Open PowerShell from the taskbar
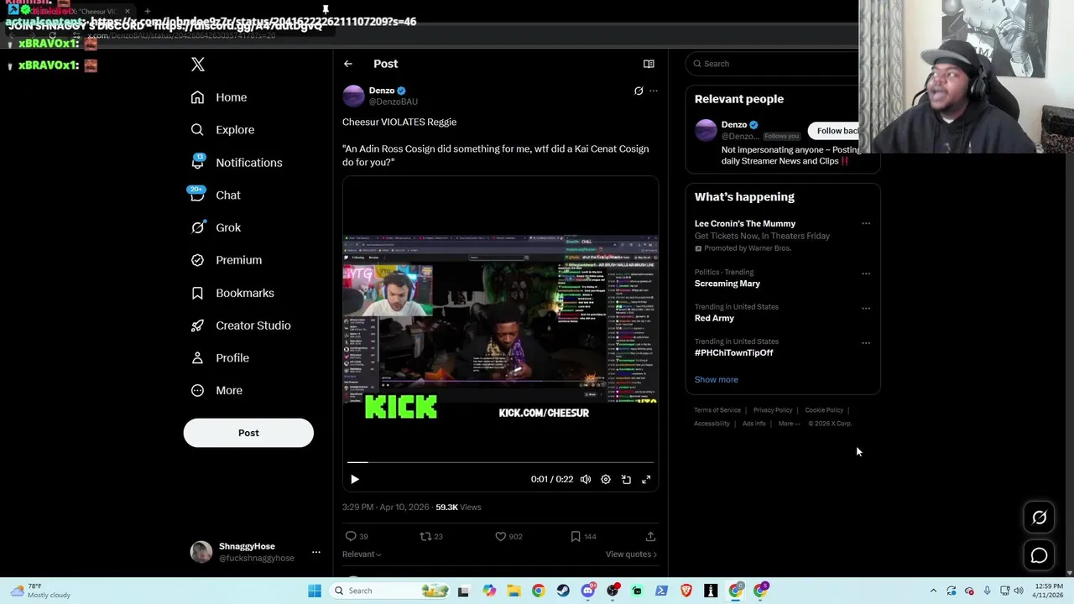This screenshot has width=1074, height=604. tap(661, 591)
